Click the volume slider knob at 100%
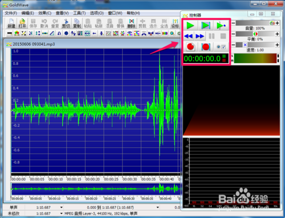The width and height of the screenshot is (285, 218). tap(272, 23)
